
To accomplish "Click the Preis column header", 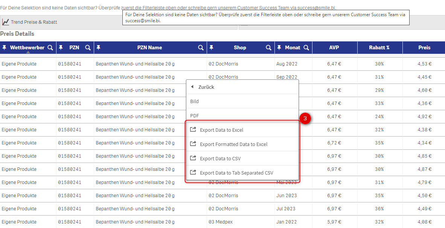I will 424,48.
